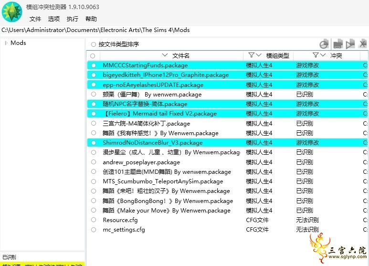Click the funnel filter icon for 模组类型
369x266 pixels.
pyautogui.click(x=252, y=55)
